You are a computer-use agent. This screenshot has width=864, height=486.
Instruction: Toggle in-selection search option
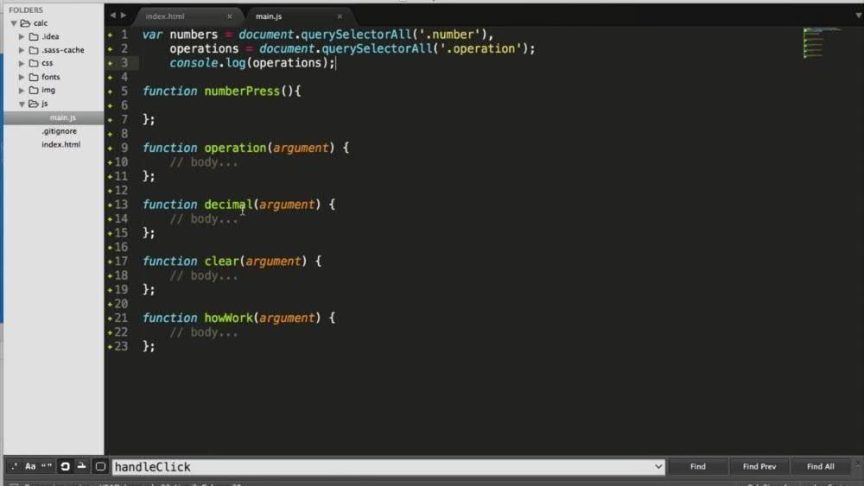(81, 467)
